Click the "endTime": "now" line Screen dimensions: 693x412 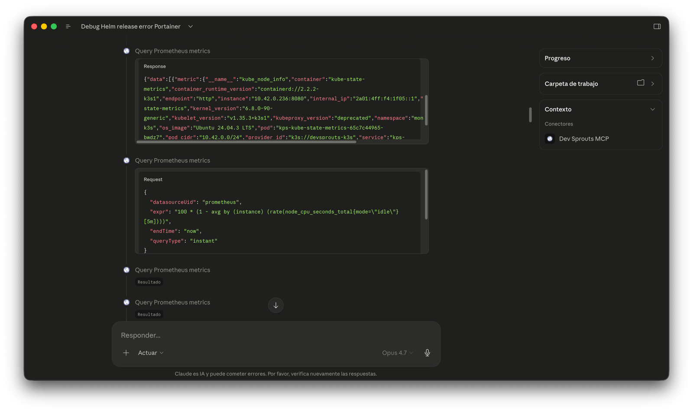tap(176, 231)
